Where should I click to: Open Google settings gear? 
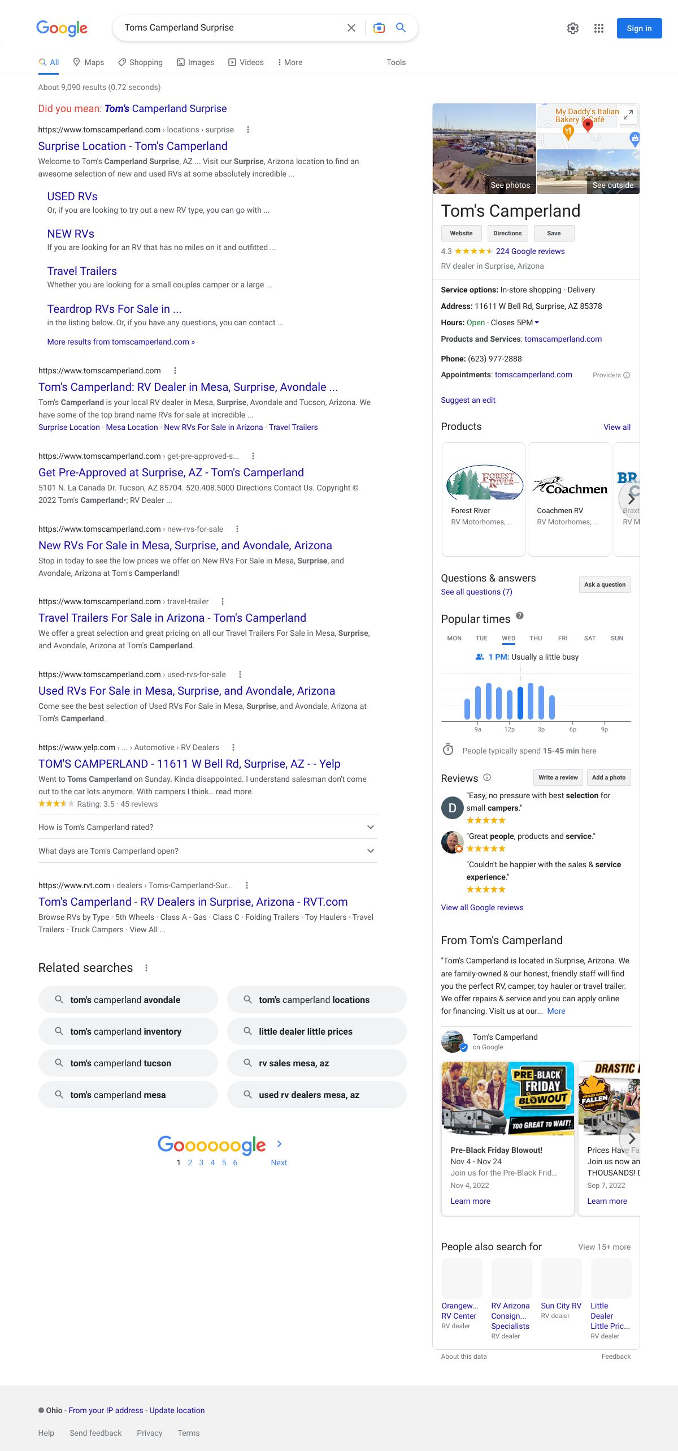tap(572, 28)
